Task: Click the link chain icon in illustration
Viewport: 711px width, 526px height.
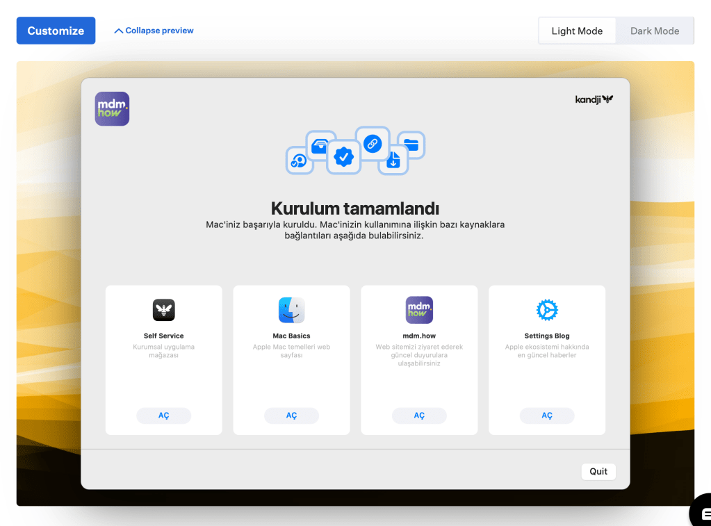Action: [373, 144]
